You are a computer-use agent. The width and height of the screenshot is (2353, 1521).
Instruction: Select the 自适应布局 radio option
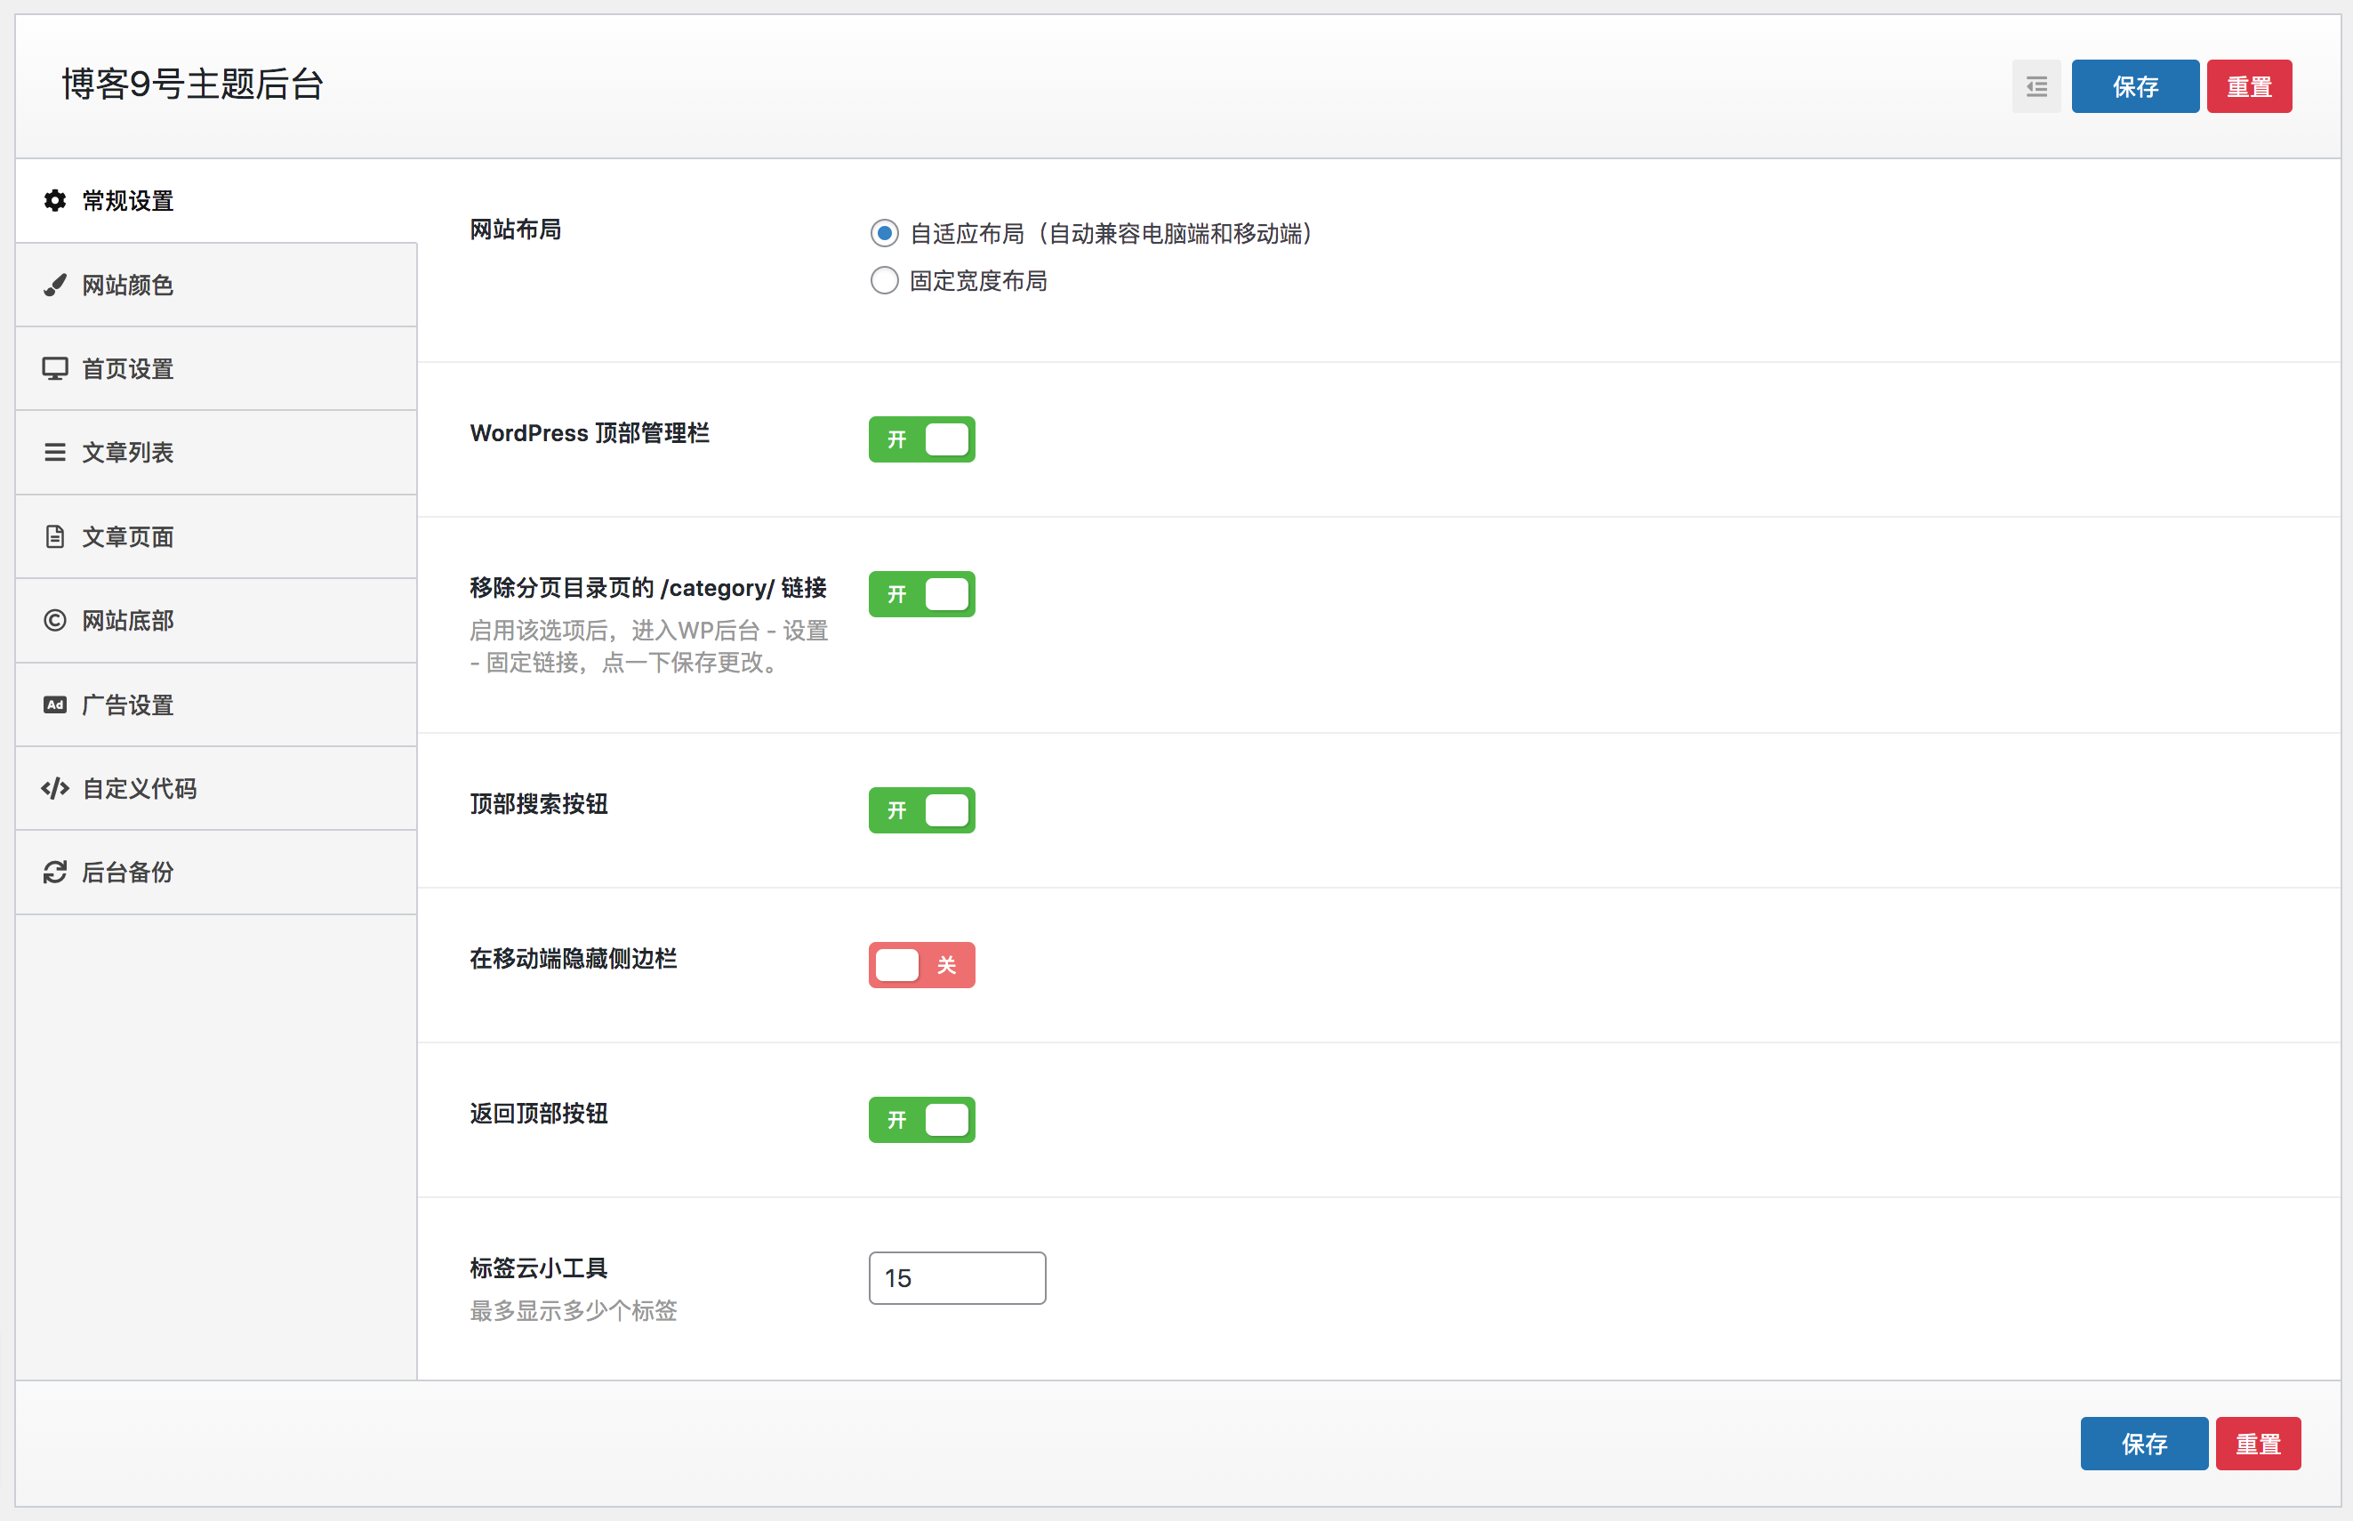tap(885, 233)
